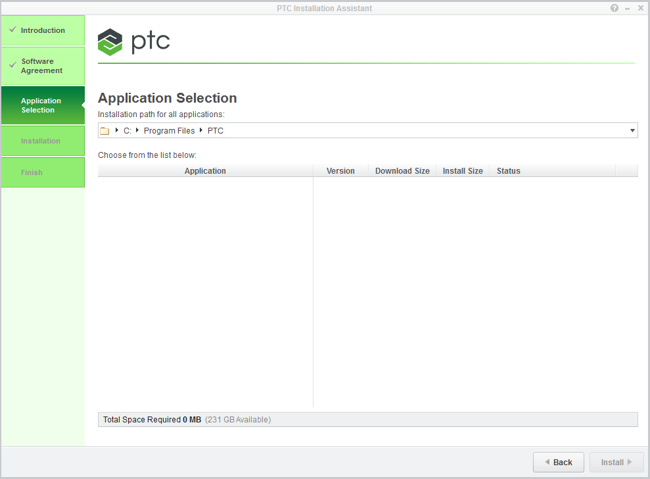Sort by the Application column header
This screenshot has width=650, height=479.
click(205, 170)
